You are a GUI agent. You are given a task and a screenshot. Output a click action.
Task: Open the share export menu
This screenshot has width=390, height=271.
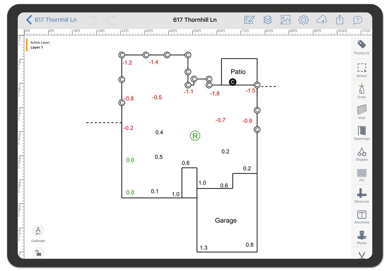click(x=339, y=20)
